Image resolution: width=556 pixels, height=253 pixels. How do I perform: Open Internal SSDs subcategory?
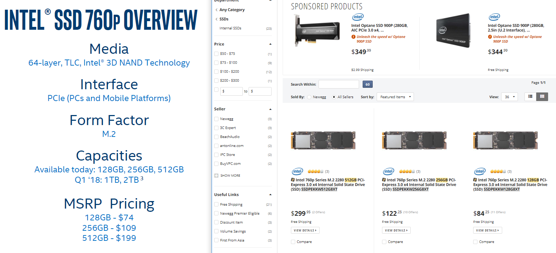pos(230,28)
